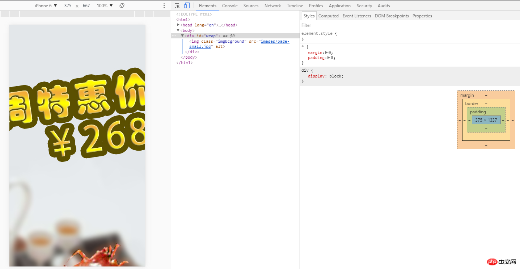Switch to the Network tab

point(272,5)
